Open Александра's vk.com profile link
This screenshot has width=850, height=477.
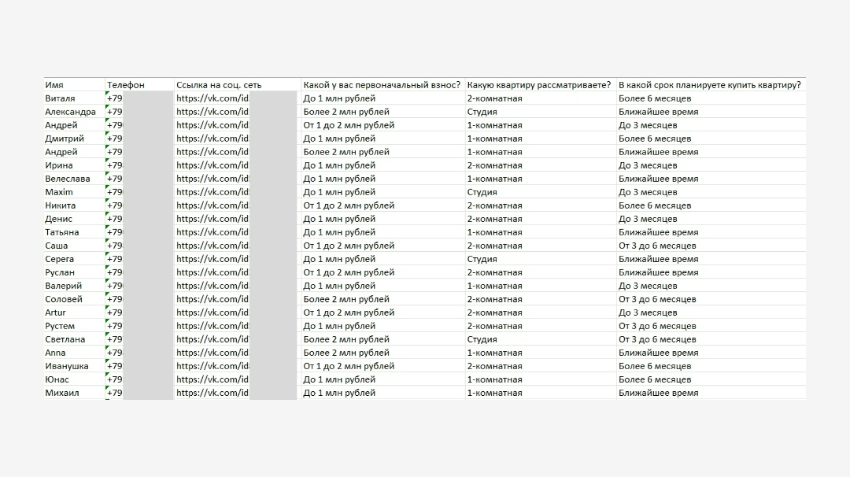tap(213, 112)
